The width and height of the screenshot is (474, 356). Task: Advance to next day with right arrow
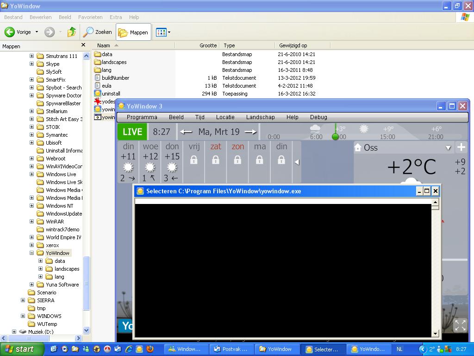250,132
